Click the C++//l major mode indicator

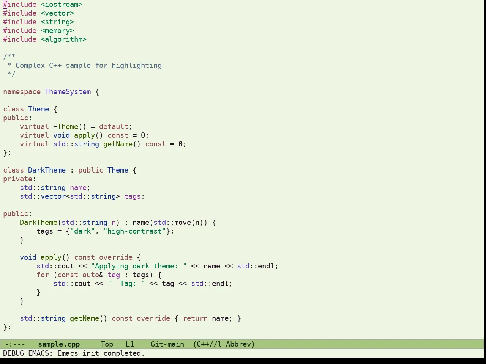click(x=207, y=344)
